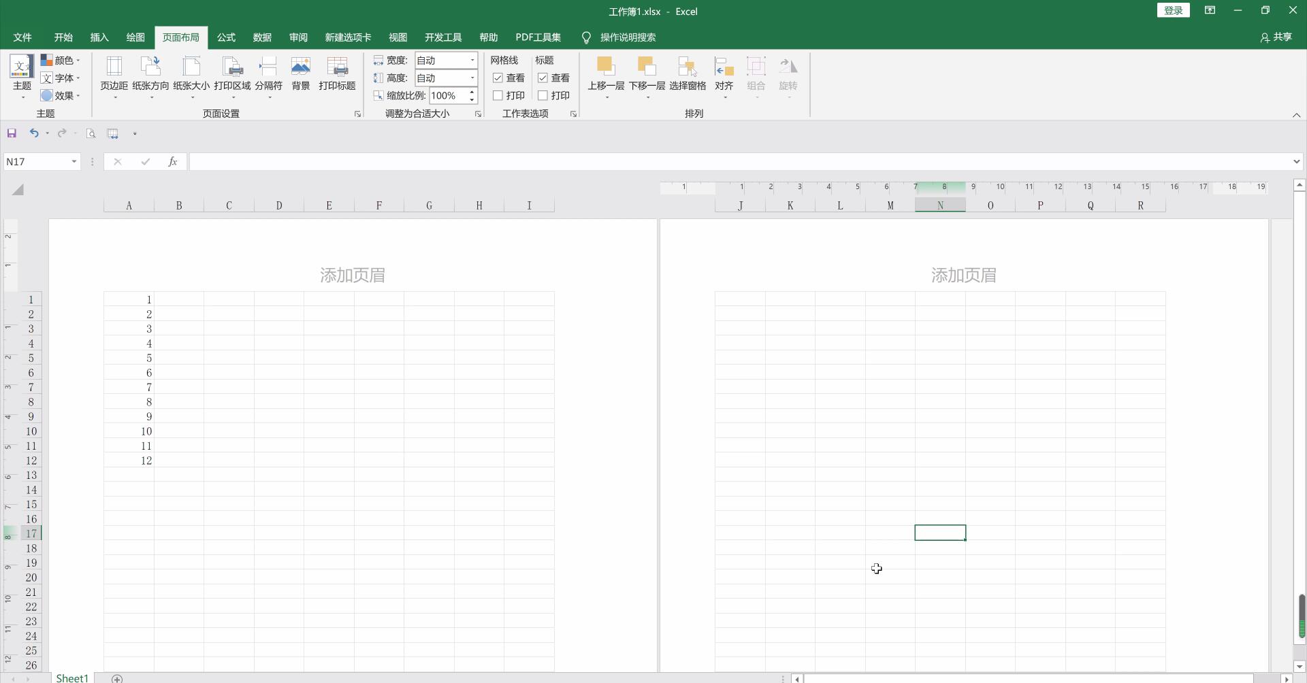1307x683 pixels.
Task: Click the Scale (缩放比例) percentage field
Action: (448, 95)
